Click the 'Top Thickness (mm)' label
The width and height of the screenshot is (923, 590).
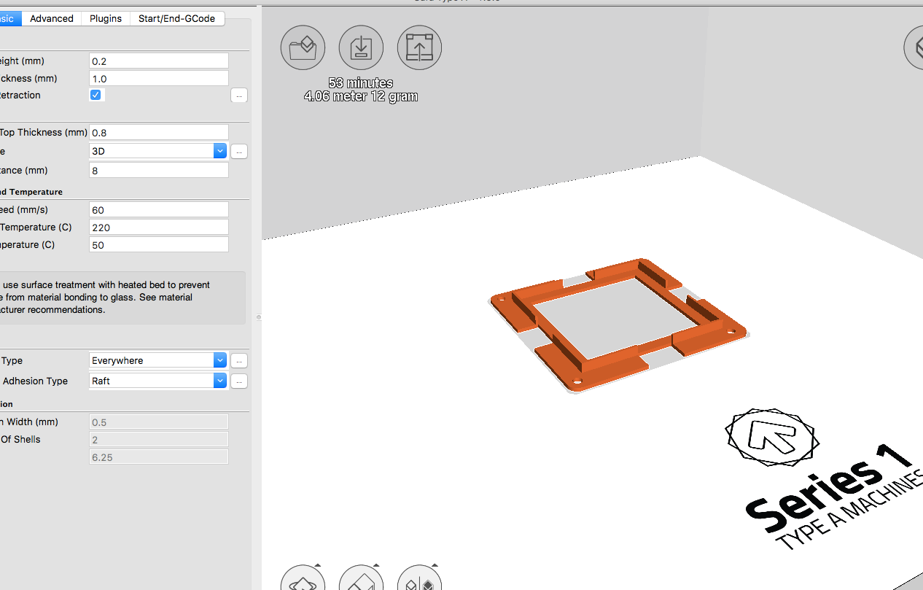[44, 133]
